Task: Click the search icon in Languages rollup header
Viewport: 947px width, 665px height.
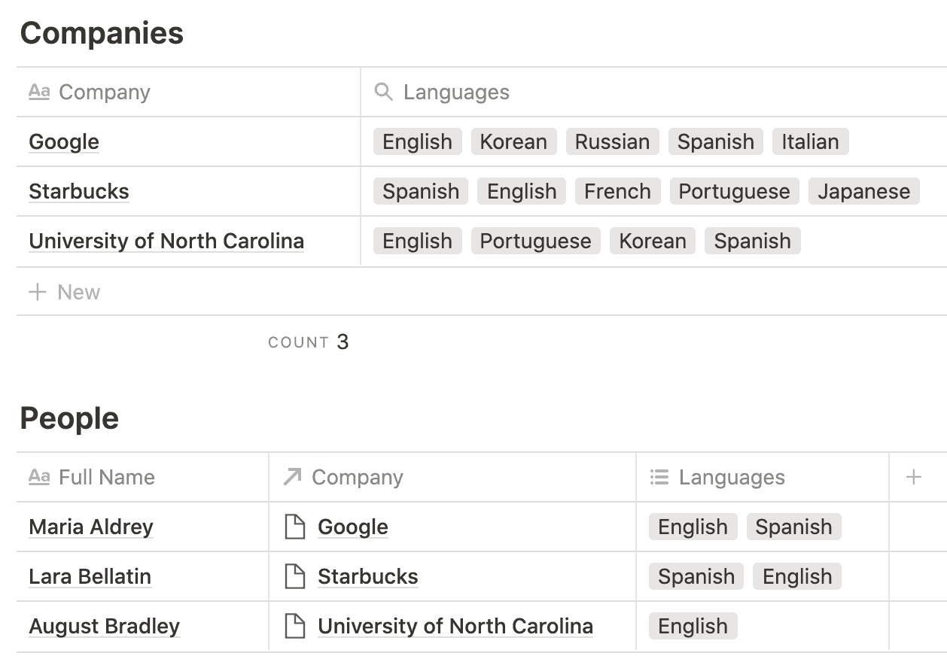Action: coord(383,92)
